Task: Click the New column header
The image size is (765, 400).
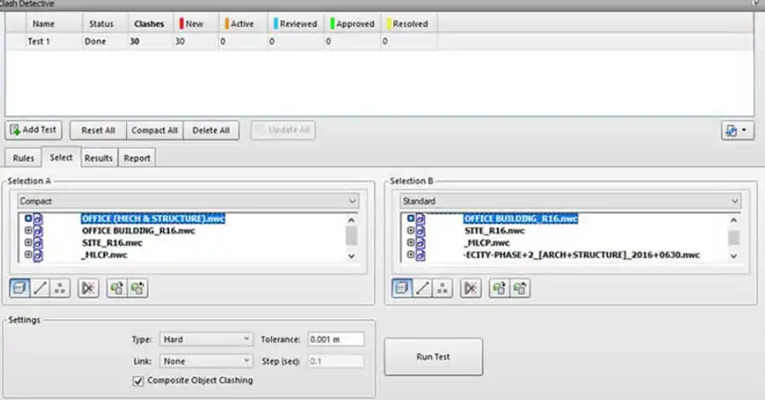Action: pyautogui.click(x=195, y=24)
